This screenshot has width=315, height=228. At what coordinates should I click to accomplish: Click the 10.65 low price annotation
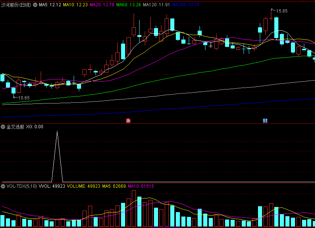(x=24, y=98)
